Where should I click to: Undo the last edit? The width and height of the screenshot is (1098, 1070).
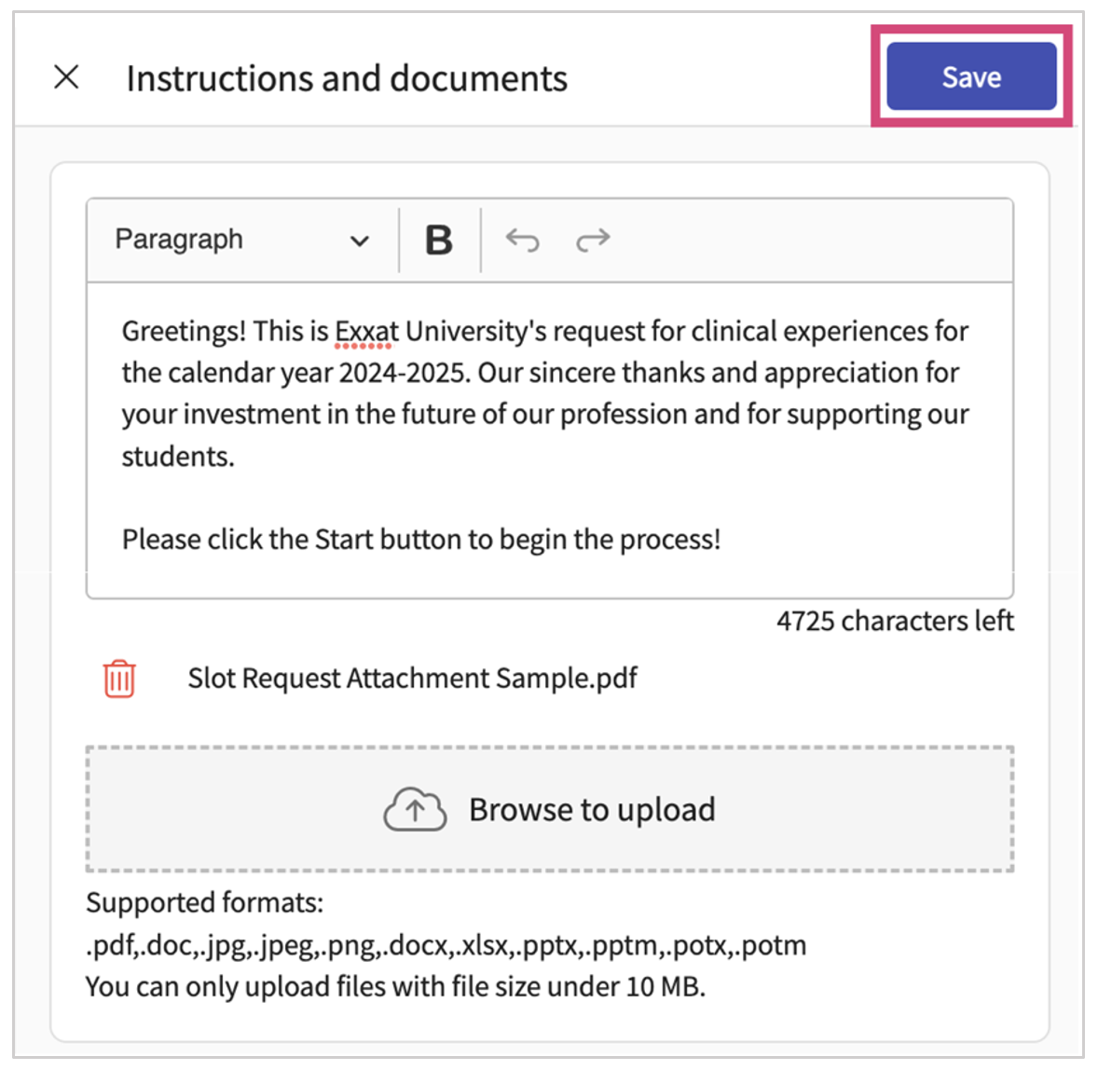[522, 240]
